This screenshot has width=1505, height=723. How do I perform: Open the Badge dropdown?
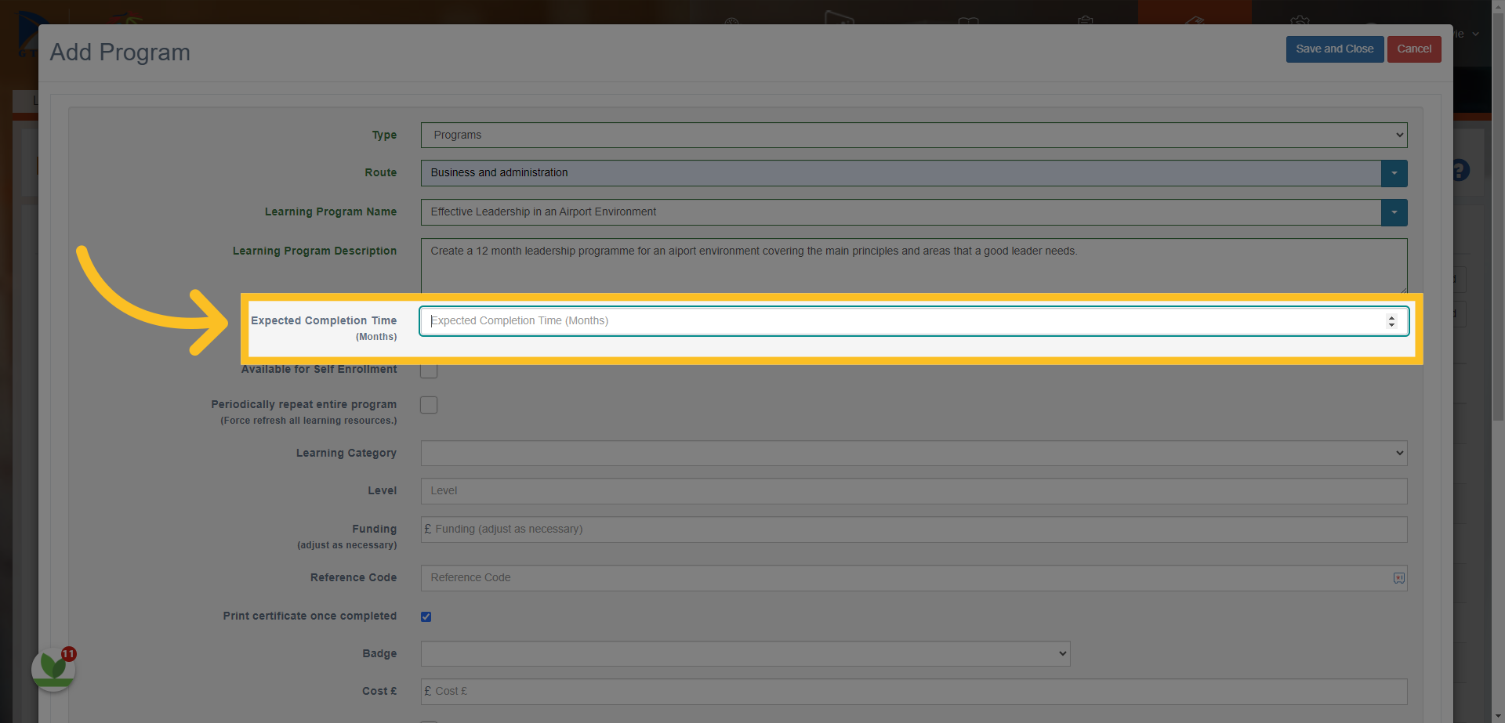coord(745,653)
